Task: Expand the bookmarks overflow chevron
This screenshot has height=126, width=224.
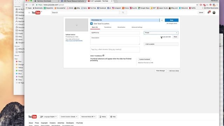Action: [202, 8]
